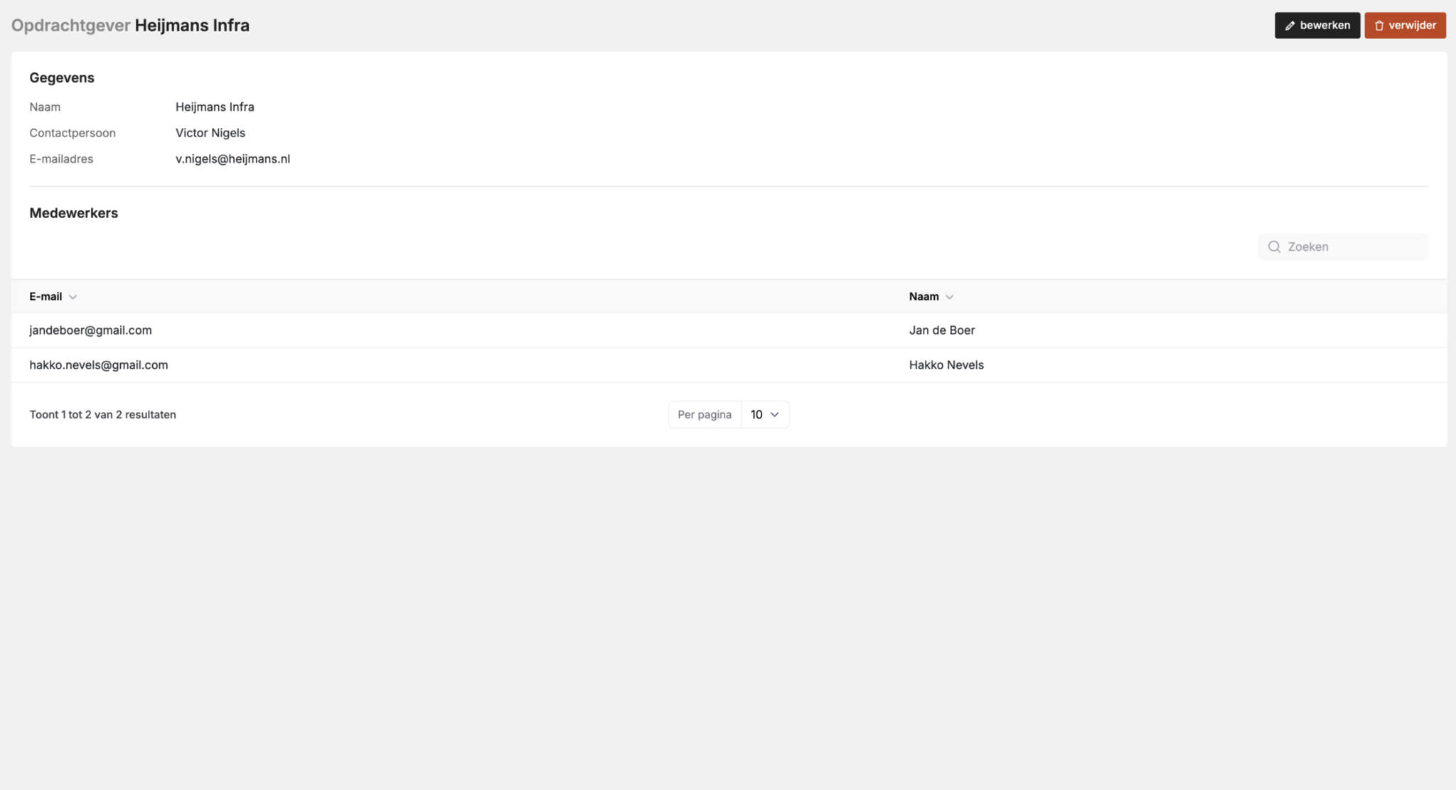1456x790 pixels.
Task: Focus the Zoeken search field
Action: point(1342,247)
